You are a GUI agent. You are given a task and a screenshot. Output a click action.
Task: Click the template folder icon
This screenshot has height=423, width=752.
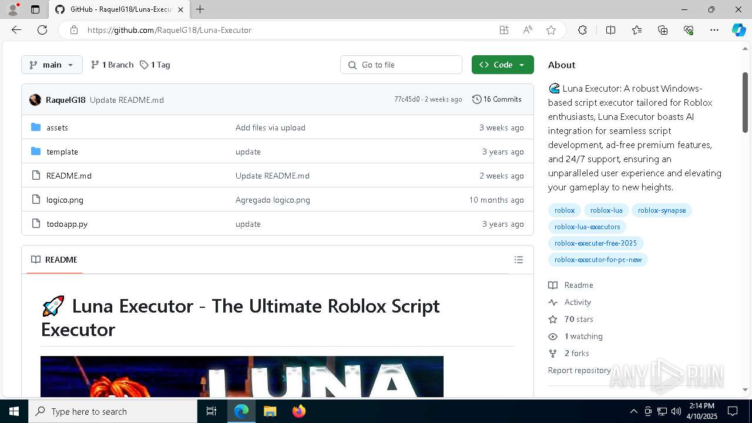coord(36,152)
